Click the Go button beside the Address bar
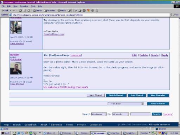The width and height of the screenshot is (180, 135). tap(176, 15)
